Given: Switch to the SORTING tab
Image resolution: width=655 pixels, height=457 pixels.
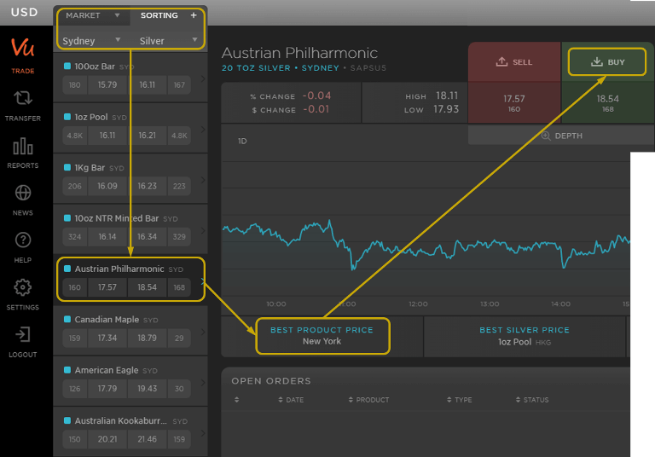Looking at the screenshot, I should tap(159, 15).
